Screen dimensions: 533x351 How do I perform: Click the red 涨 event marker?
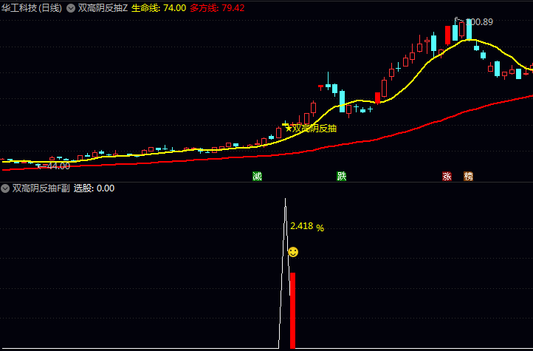click(x=447, y=176)
